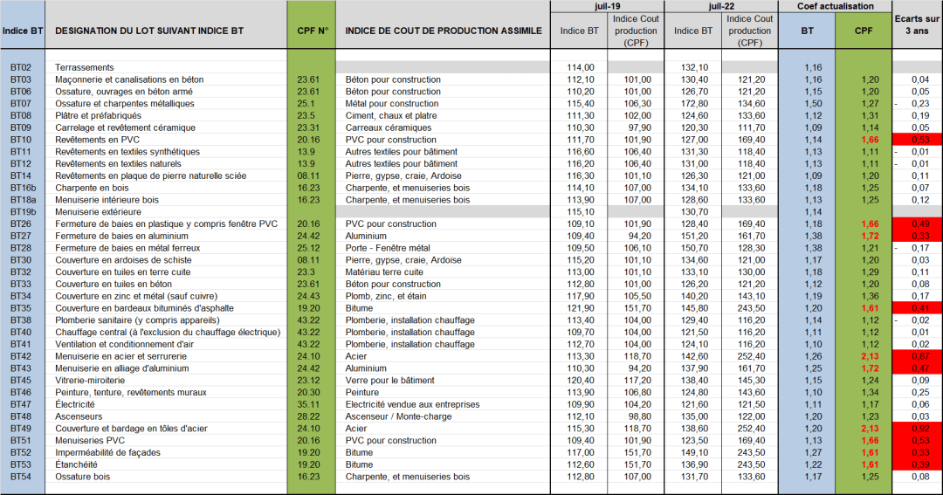Select the CPF number 35.11 cell
The width and height of the screenshot is (943, 495).
pos(311,404)
